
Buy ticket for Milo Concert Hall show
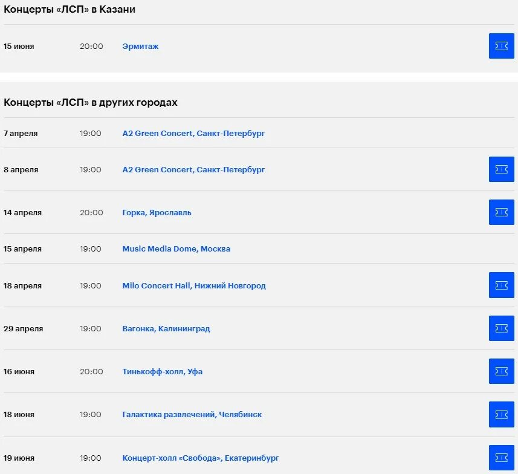tap(501, 285)
